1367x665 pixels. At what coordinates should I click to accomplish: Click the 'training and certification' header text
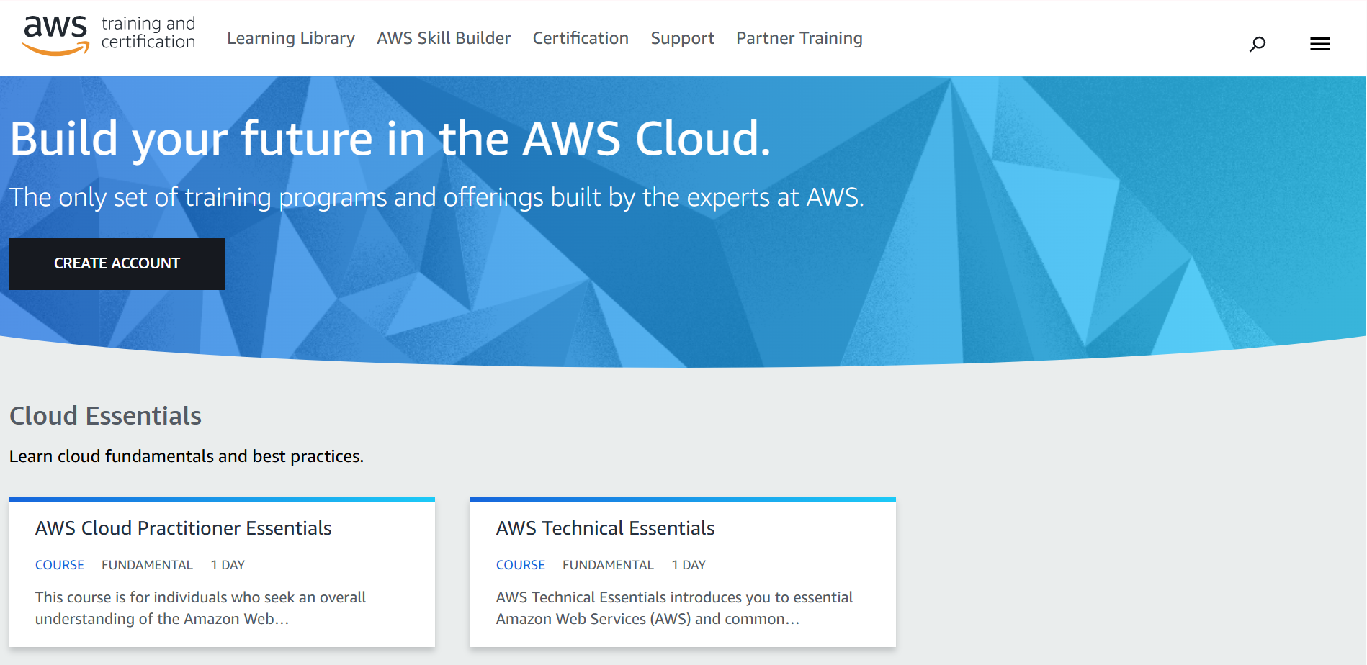(x=148, y=33)
